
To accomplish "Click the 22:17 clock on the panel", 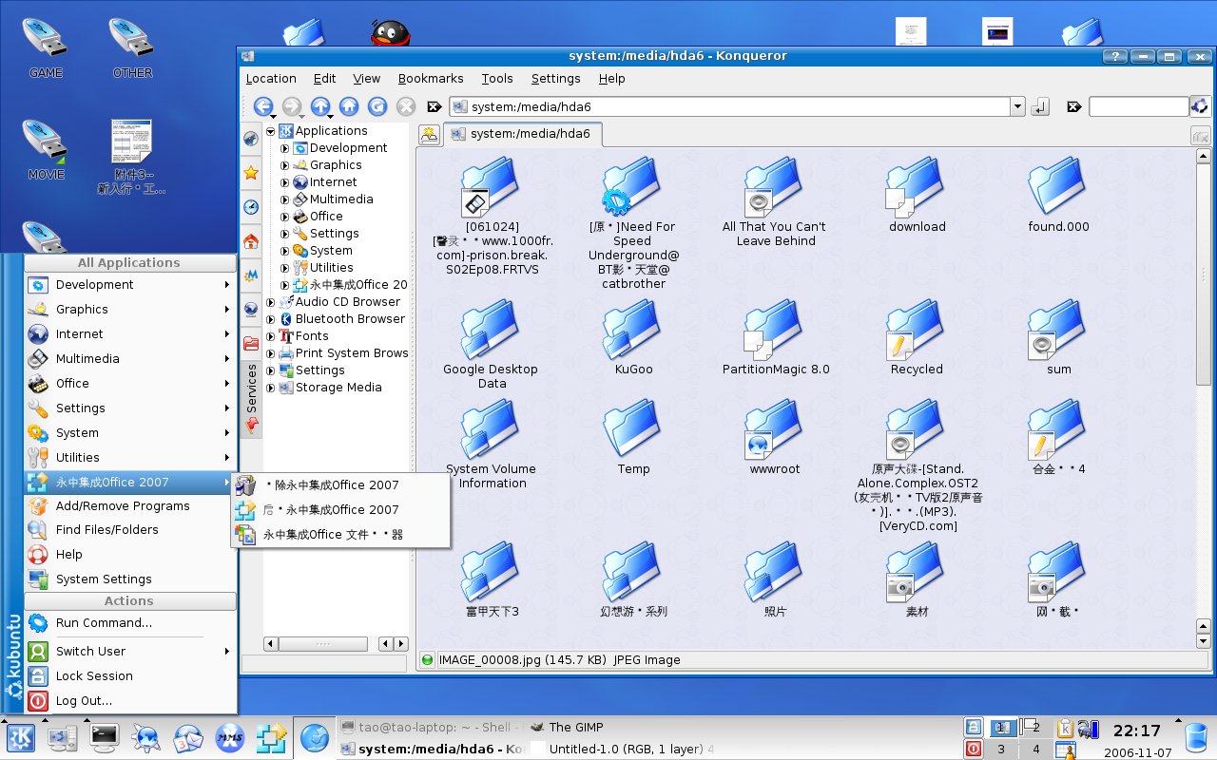I will coord(1137,731).
